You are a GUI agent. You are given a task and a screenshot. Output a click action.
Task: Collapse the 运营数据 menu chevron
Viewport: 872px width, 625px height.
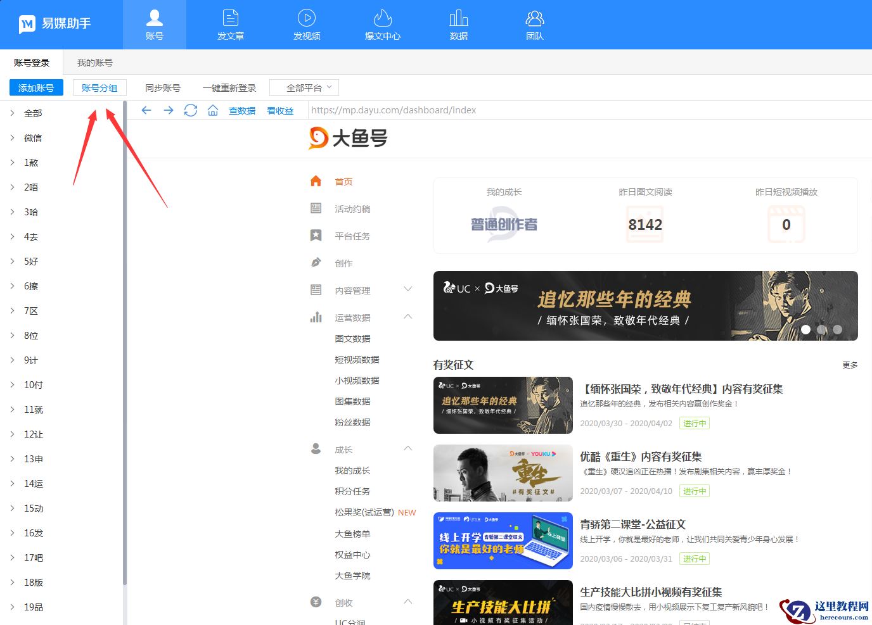tap(408, 317)
